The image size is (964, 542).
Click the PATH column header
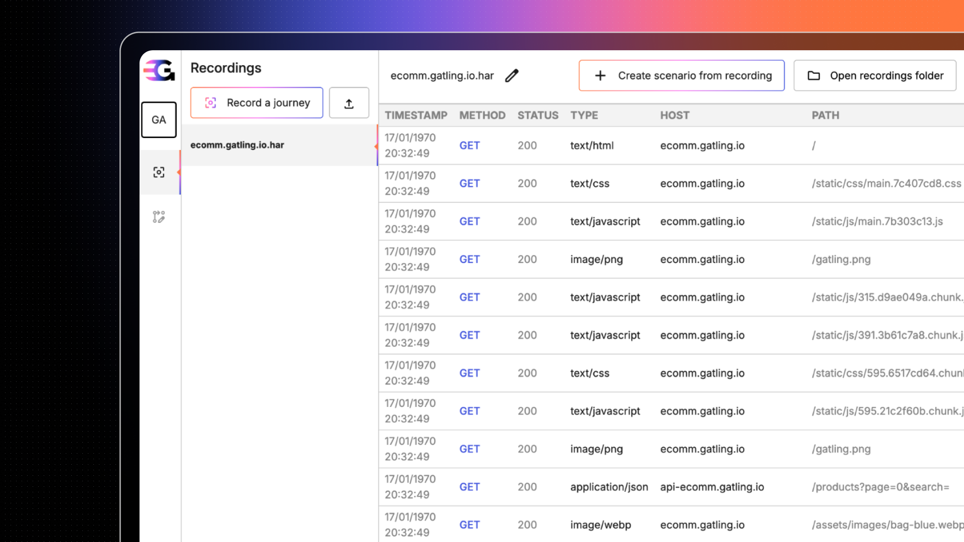[x=825, y=115]
